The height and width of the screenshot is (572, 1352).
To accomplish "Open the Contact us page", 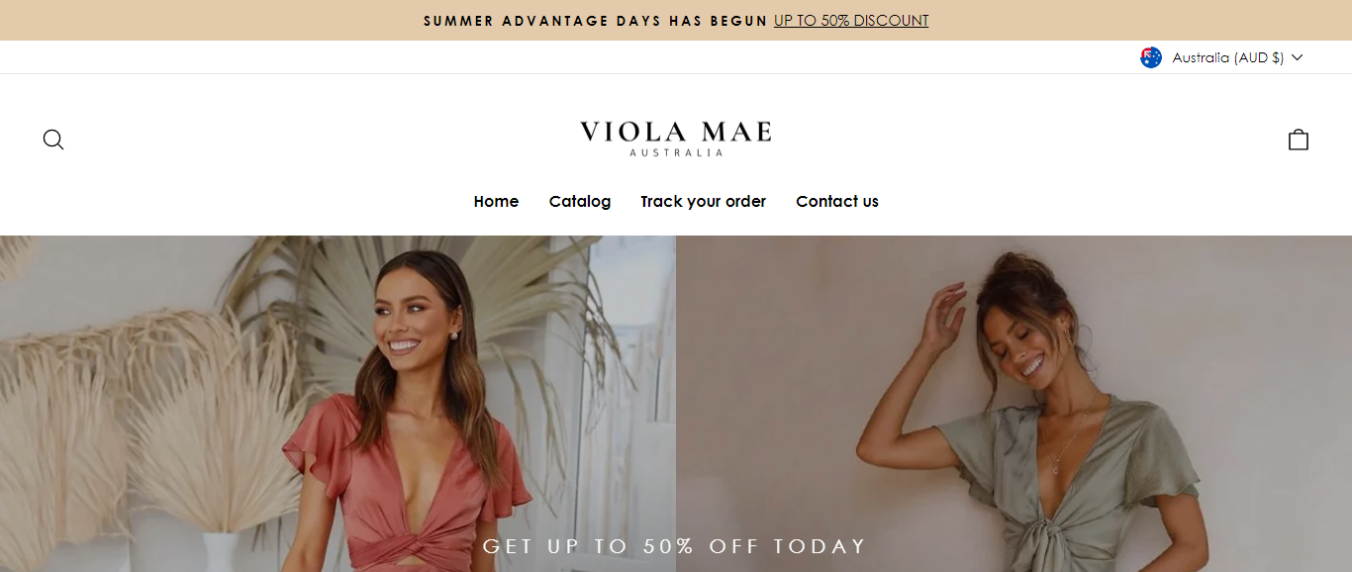I will 837,201.
